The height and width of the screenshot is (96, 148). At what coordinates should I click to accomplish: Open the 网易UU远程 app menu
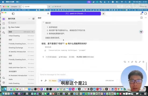(x=10, y=2)
